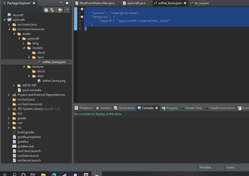Screen dimensions: 249x176
Task: Collapse the textures fold marker on line 3
Action: coord(82,17)
